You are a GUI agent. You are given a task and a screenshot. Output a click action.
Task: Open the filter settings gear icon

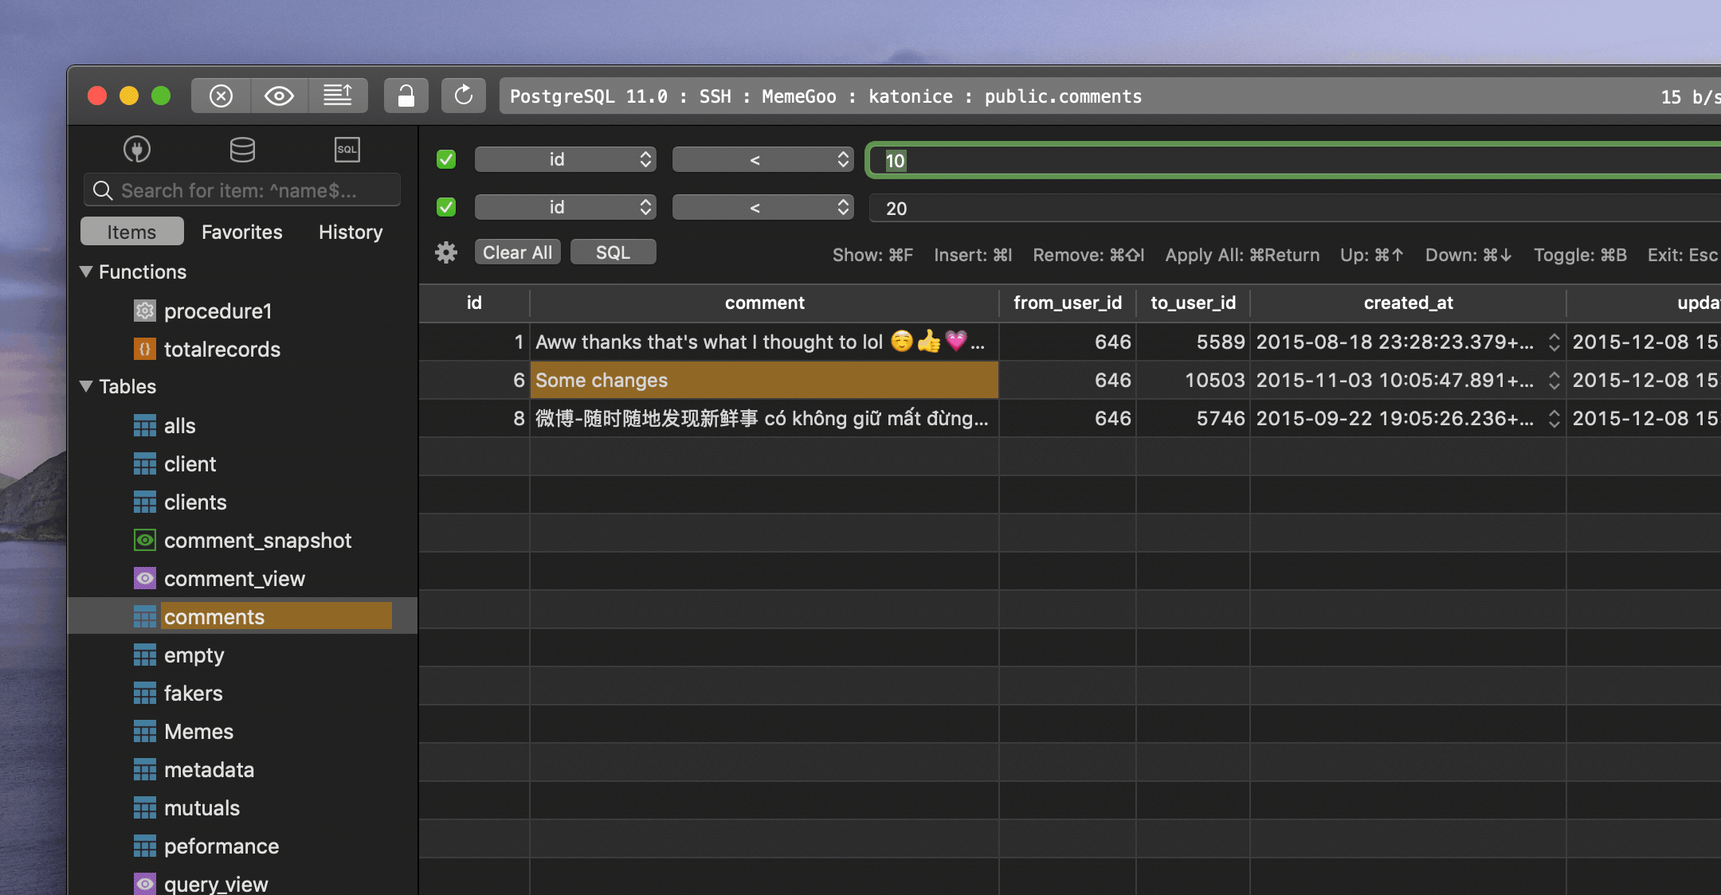pyautogui.click(x=446, y=252)
